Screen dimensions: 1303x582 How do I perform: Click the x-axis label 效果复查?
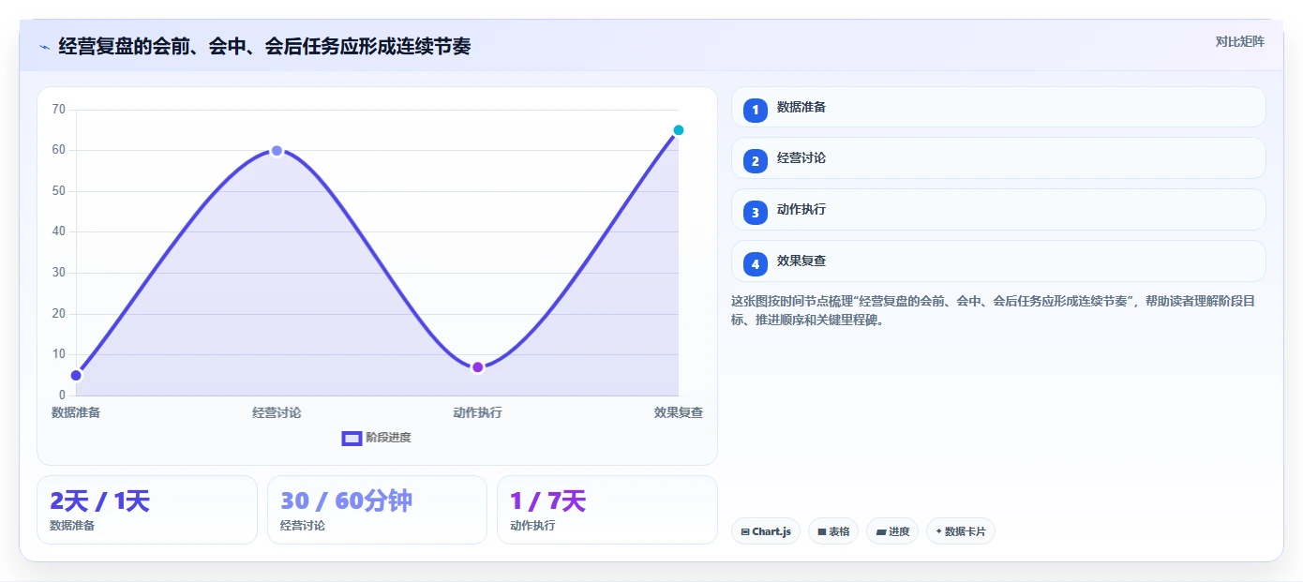click(679, 412)
